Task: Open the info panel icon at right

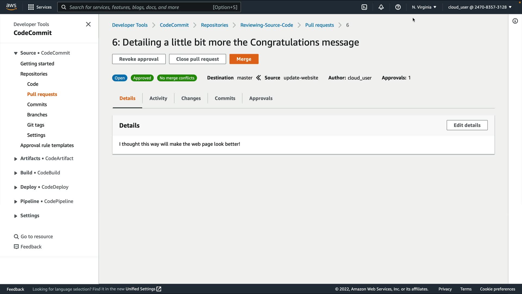Action: point(515,21)
